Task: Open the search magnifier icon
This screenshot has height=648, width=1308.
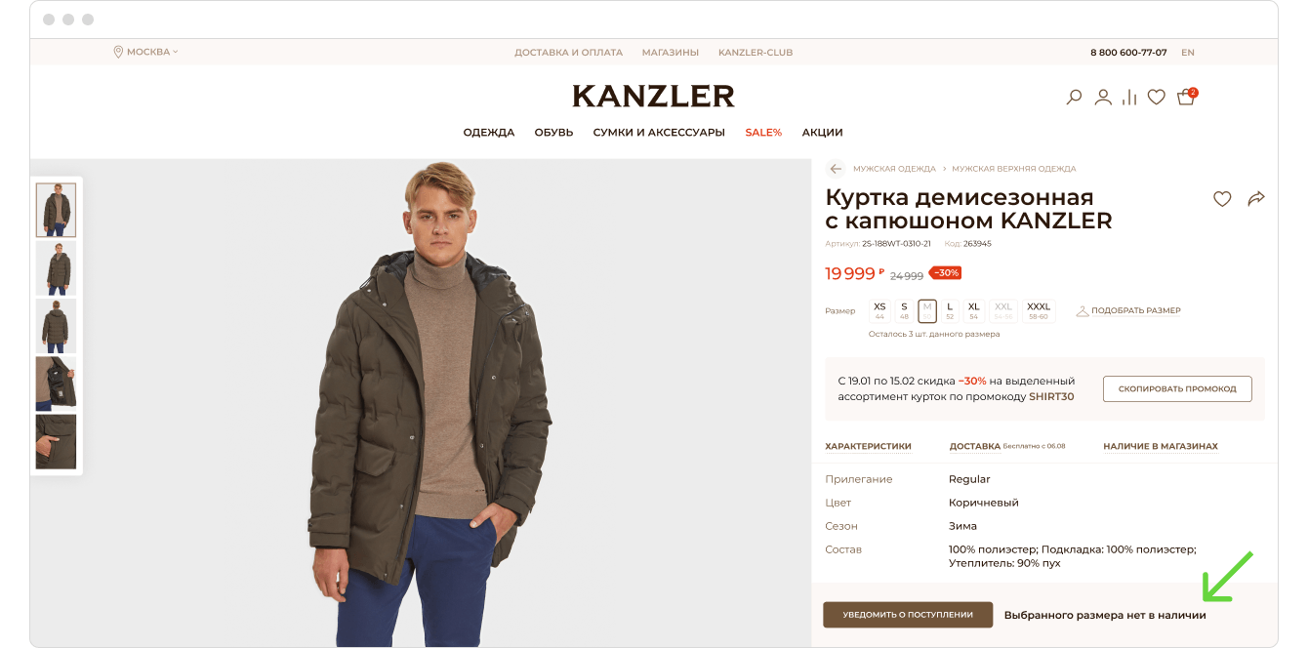Action: click(x=1074, y=97)
